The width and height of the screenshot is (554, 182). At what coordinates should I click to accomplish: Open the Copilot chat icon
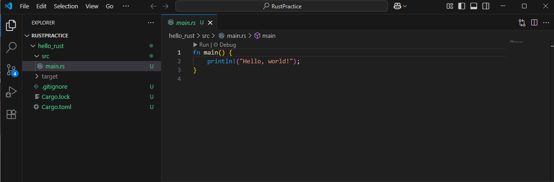397,6
